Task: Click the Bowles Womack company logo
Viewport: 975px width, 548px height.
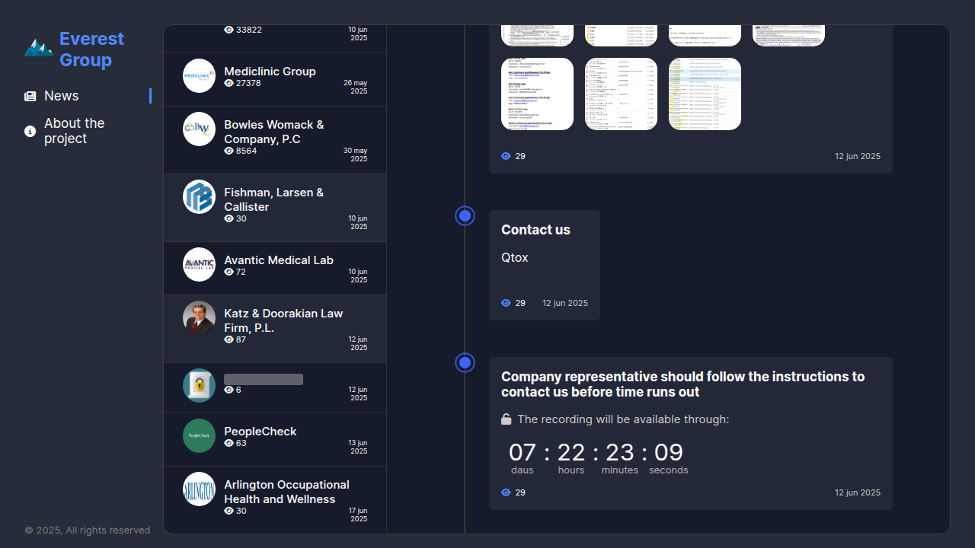Action: 199,129
